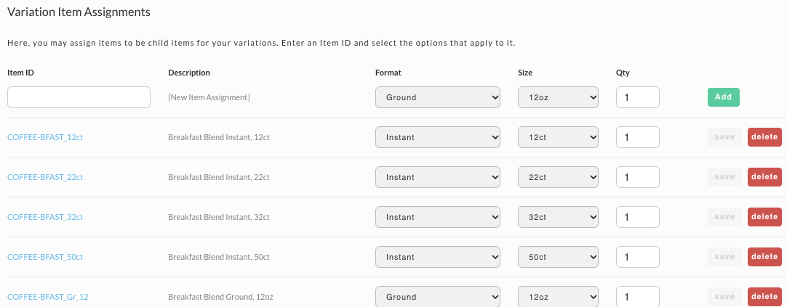Image resolution: width=787 pixels, height=307 pixels.
Task: Open Format dropdown for COFFEE-BFAST_22ct
Action: (438, 177)
